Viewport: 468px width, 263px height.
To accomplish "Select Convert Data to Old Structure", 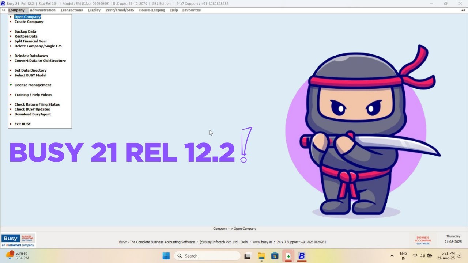I will click(40, 61).
